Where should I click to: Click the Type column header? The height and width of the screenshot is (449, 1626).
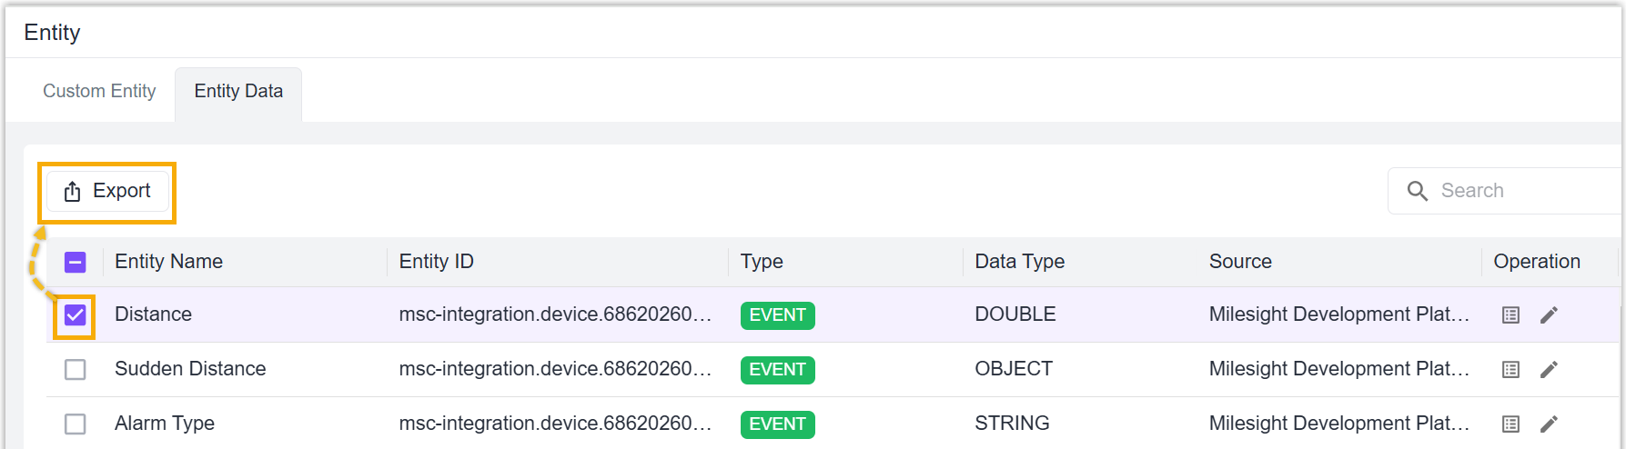(762, 262)
